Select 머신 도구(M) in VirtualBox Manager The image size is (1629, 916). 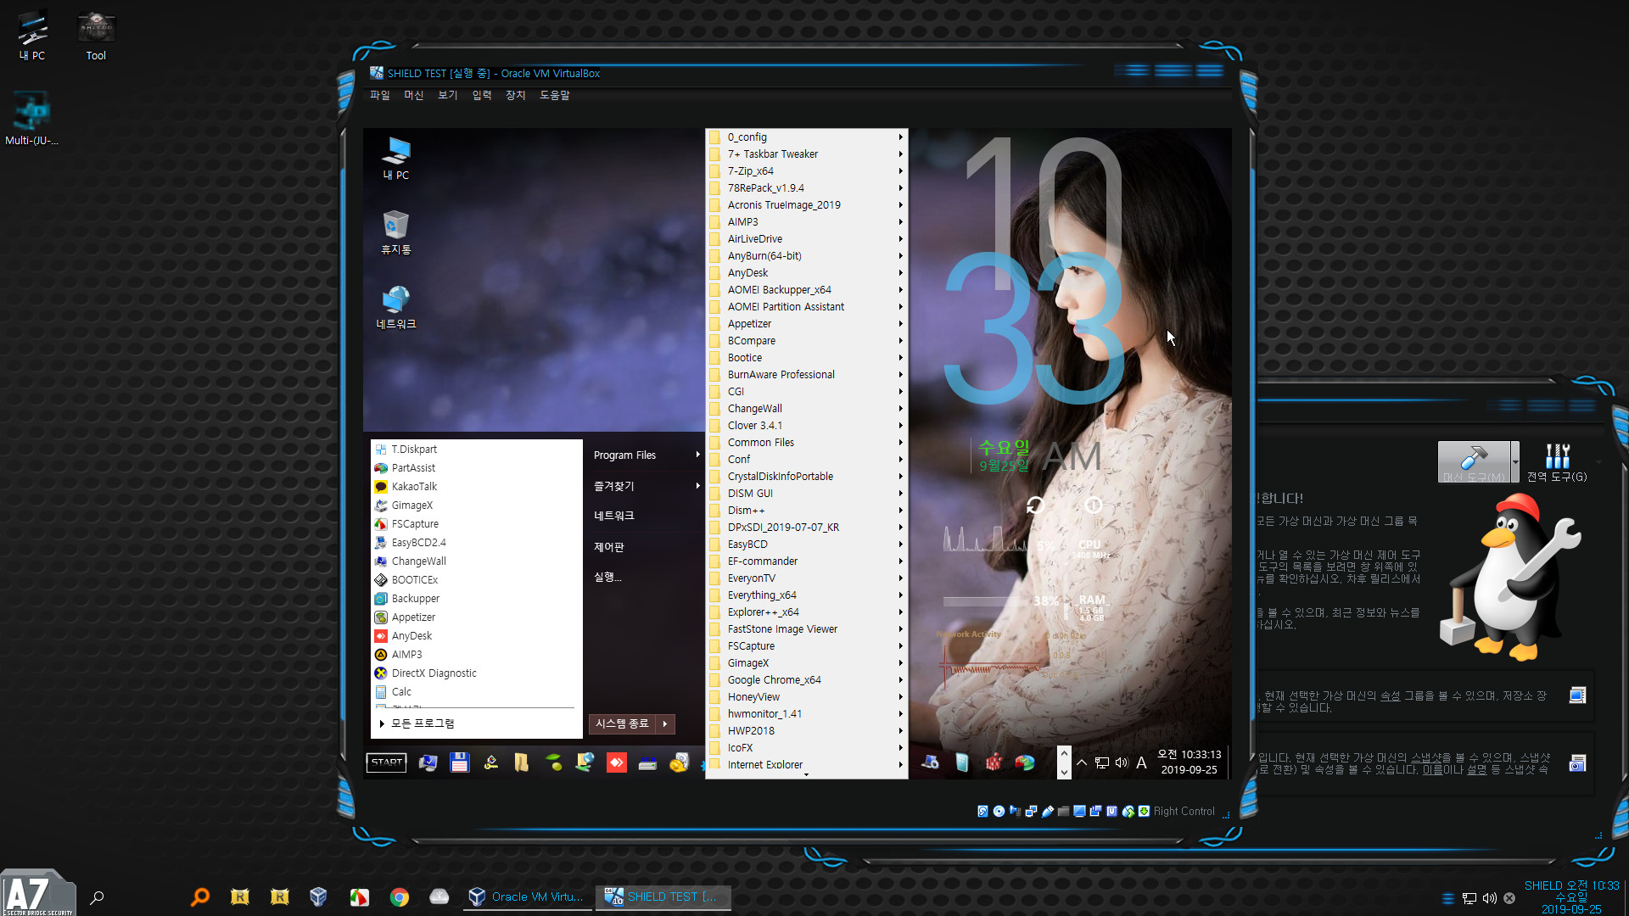click(x=1474, y=462)
